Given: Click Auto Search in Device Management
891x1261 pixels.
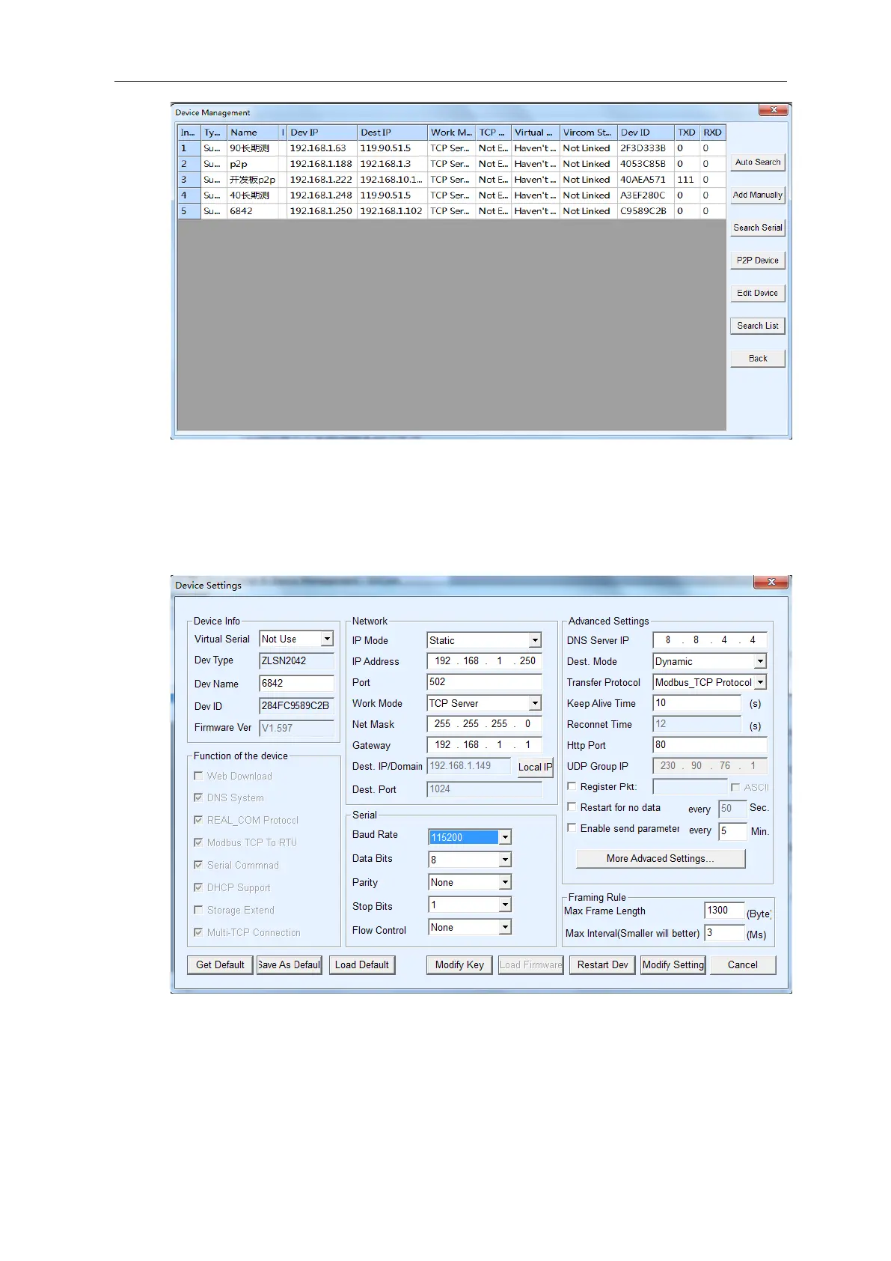Looking at the screenshot, I should (757, 162).
